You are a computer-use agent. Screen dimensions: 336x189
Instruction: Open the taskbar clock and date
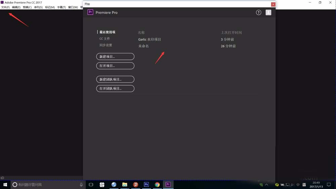coord(316,185)
